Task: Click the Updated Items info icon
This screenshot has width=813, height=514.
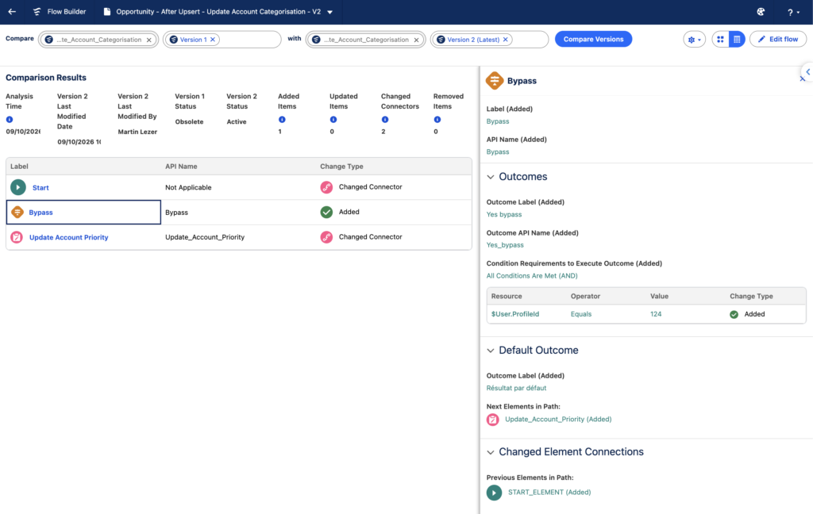Action: click(x=333, y=120)
